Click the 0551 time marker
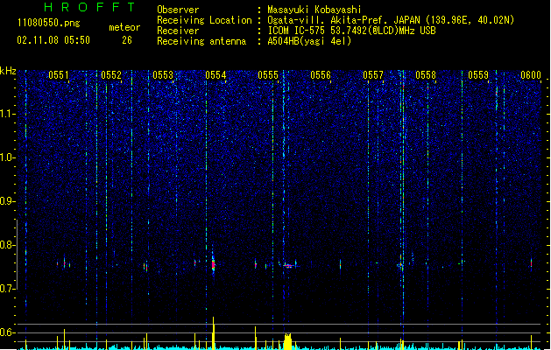Image resolution: width=551 pixels, height=350 pixels. (59, 75)
